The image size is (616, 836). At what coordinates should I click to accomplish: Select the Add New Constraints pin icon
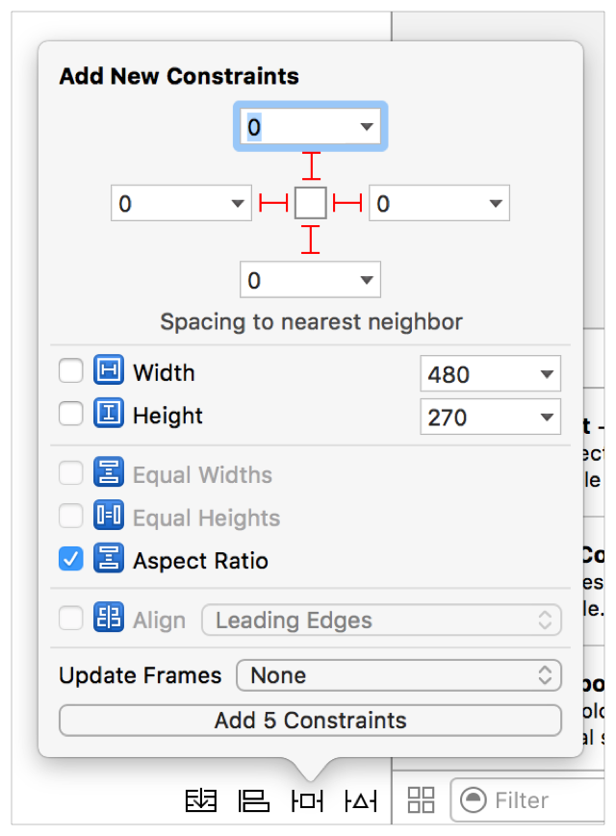pos(307,800)
